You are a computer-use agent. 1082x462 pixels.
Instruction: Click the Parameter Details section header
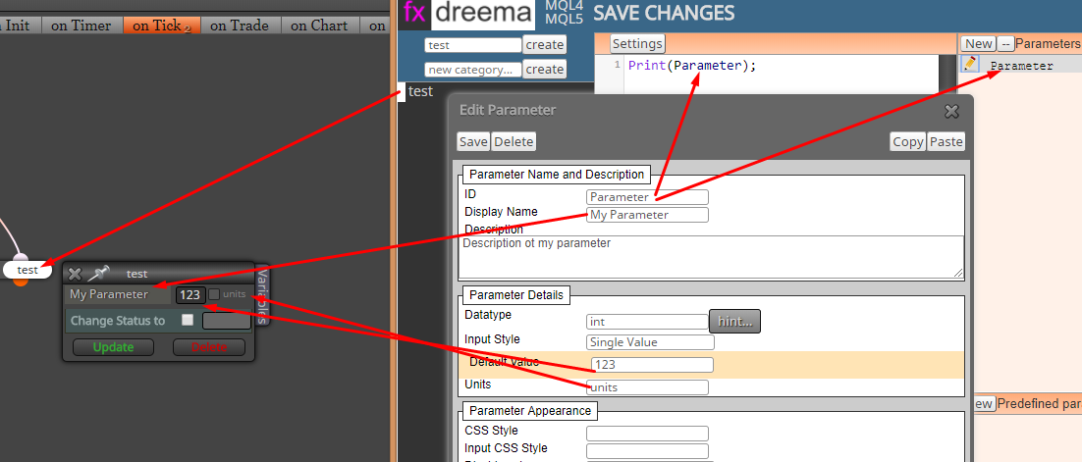516,295
